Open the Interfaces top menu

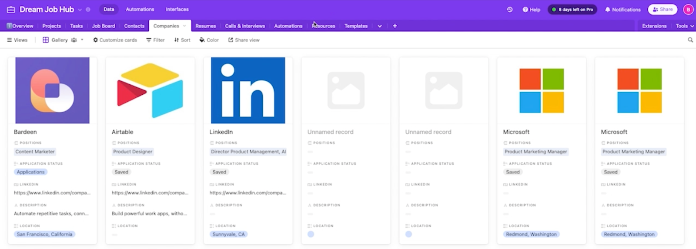[x=177, y=9]
